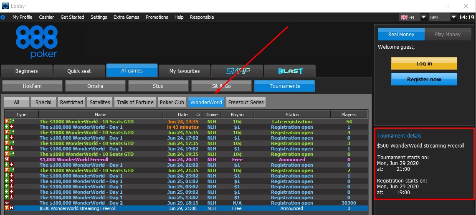Image resolution: width=476 pixels, height=215 pixels.
Task: Open the Get Started menu
Action: tap(72, 17)
